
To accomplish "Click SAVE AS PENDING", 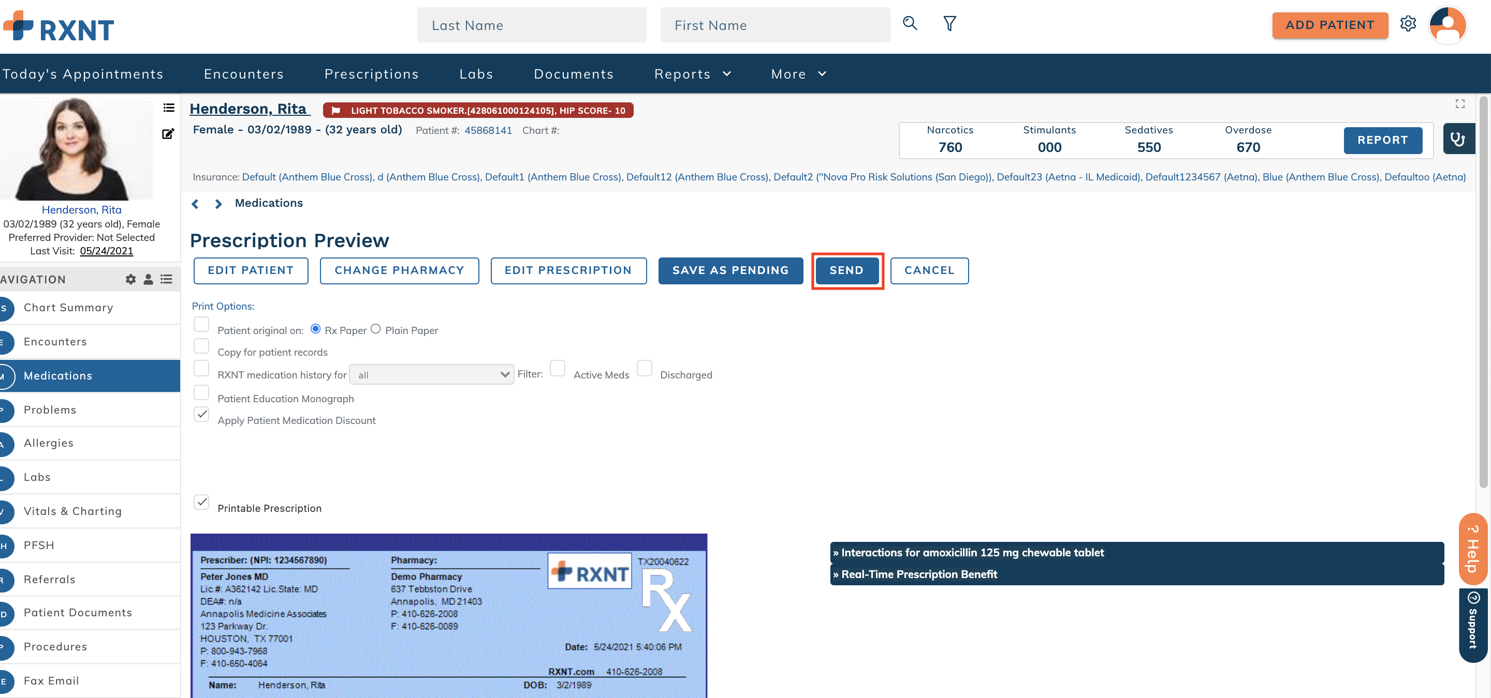I will click(x=730, y=270).
